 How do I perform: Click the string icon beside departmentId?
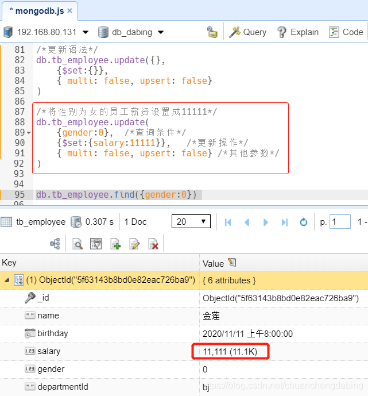(x=30, y=386)
